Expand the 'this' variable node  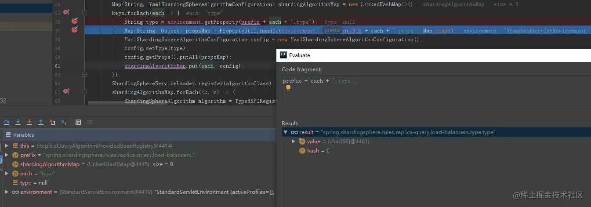click(6, 145)
